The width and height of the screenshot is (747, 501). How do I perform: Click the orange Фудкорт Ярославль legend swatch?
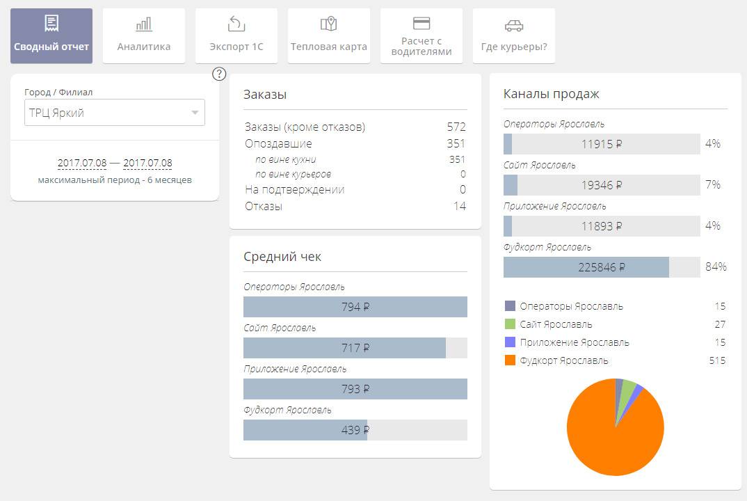510,360
